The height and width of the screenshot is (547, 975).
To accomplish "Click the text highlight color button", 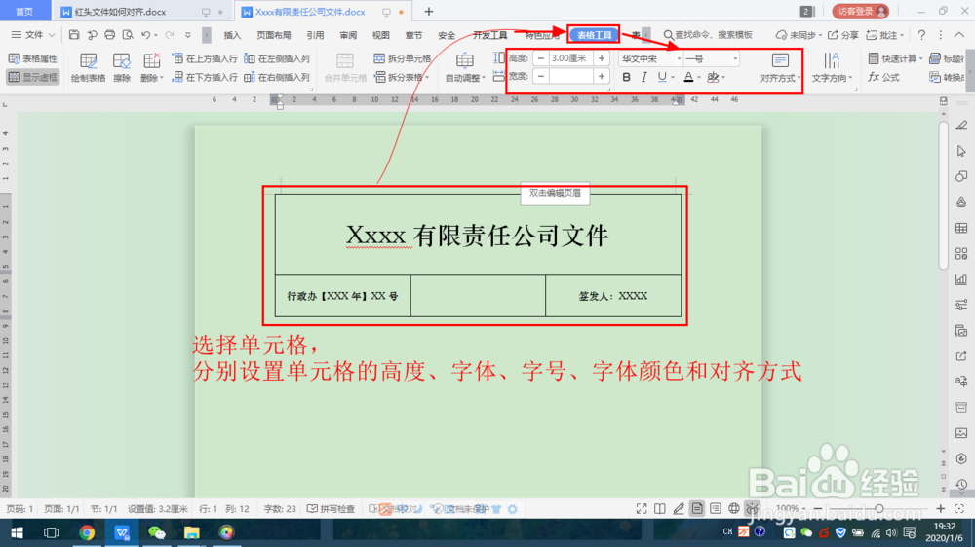I will point(714,77).
